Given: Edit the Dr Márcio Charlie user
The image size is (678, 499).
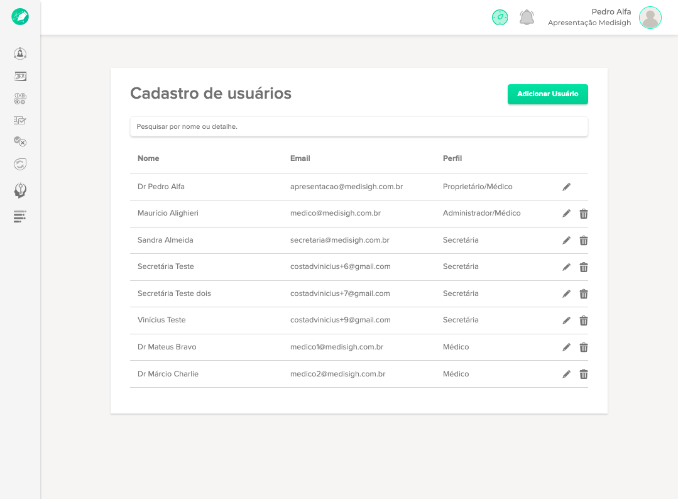Looking at the screenshot, I should pyautogui.click(x=566, y=374).
